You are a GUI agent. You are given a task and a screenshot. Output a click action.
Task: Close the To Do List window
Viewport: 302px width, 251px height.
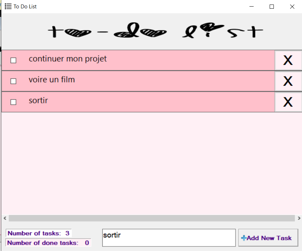pos(292,7)
